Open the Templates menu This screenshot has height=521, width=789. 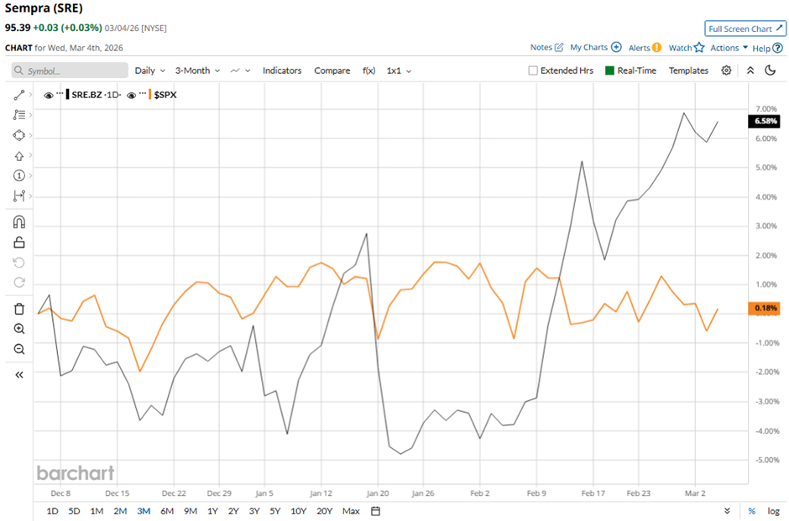[688, 70]
